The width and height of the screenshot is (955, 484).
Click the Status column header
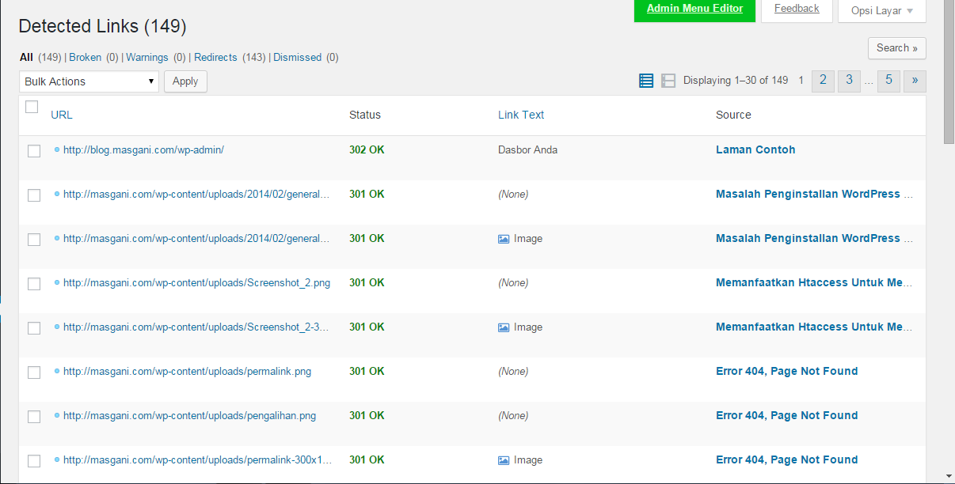coord(365,115)
